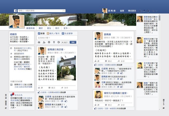This screenshot has width=169, height=116.
Task: Open notifications globe icon in top bar
Action: tap(148, 10)
